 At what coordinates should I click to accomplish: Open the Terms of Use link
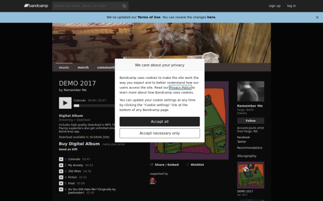click(x=149, y=17)
